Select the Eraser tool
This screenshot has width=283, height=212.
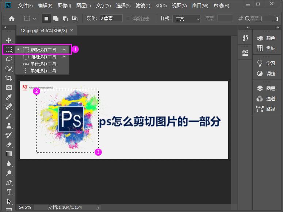[9, 144]
